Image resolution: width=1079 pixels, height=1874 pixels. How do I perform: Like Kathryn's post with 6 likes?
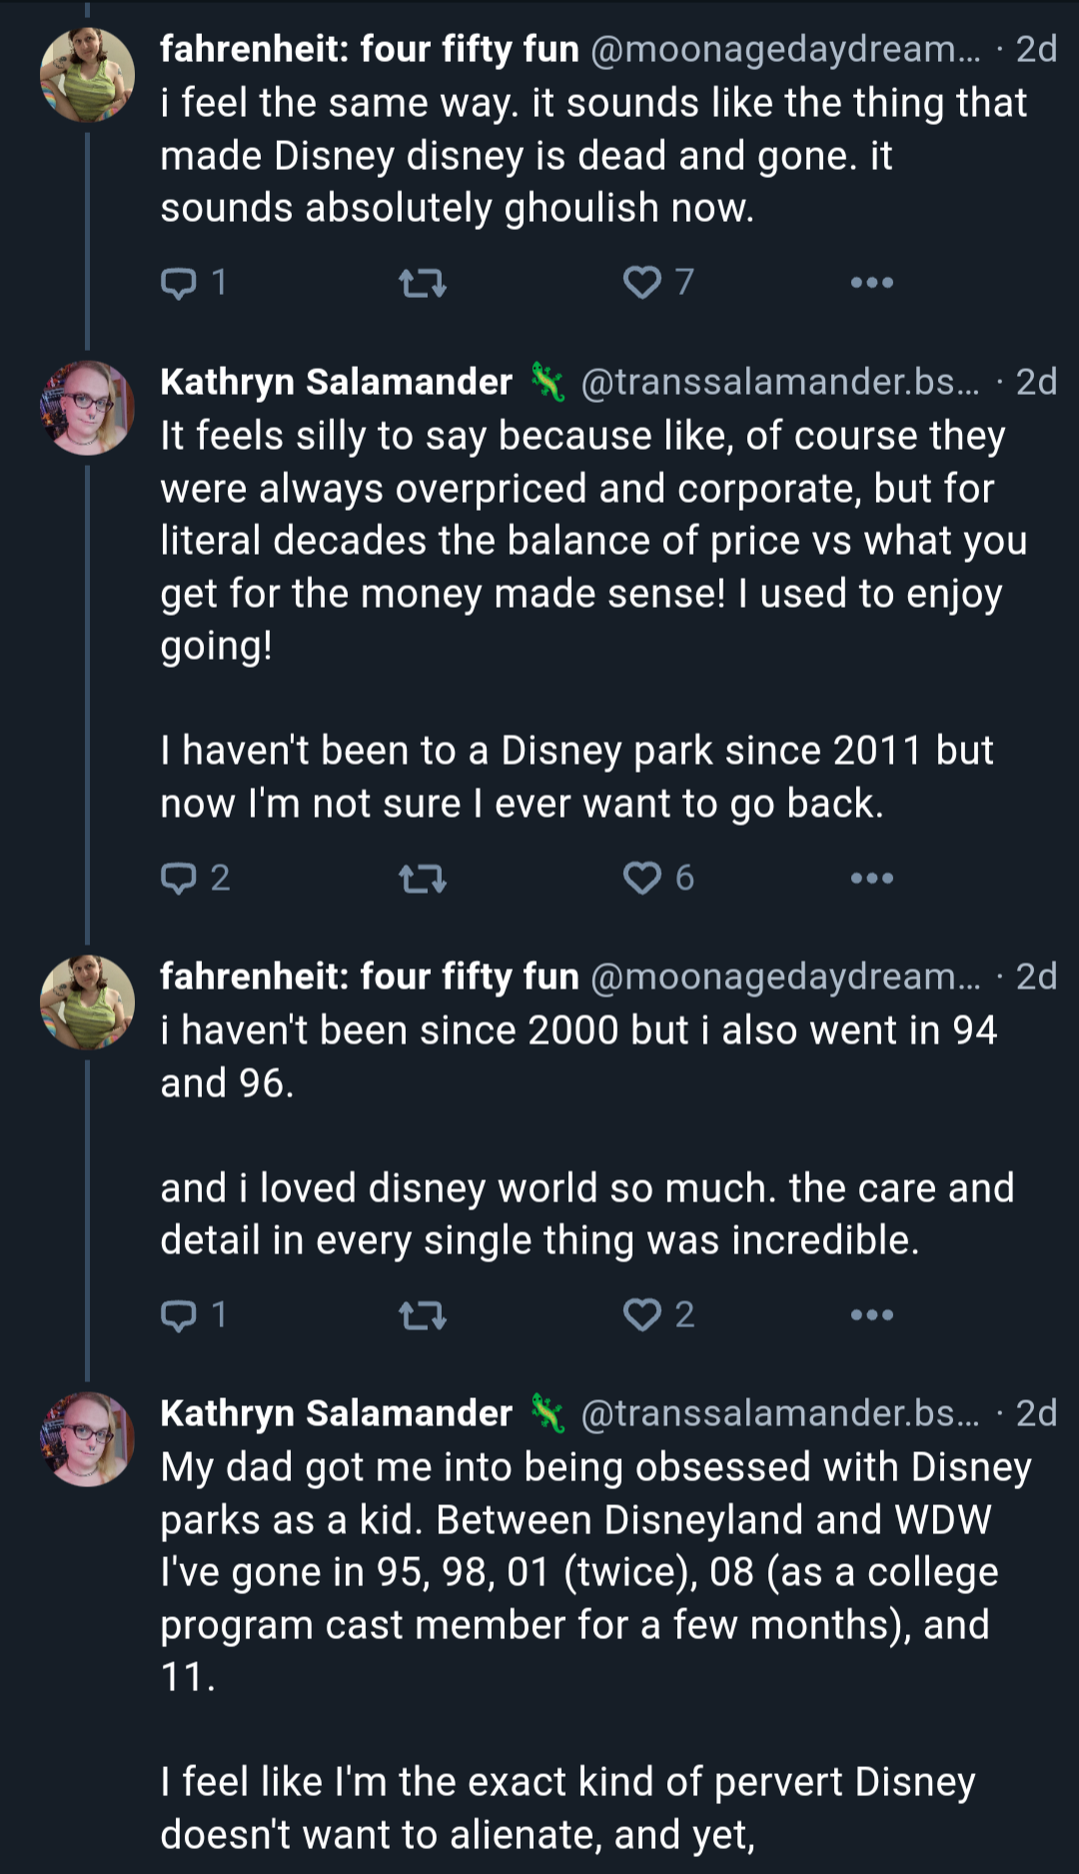pos(657,879)
